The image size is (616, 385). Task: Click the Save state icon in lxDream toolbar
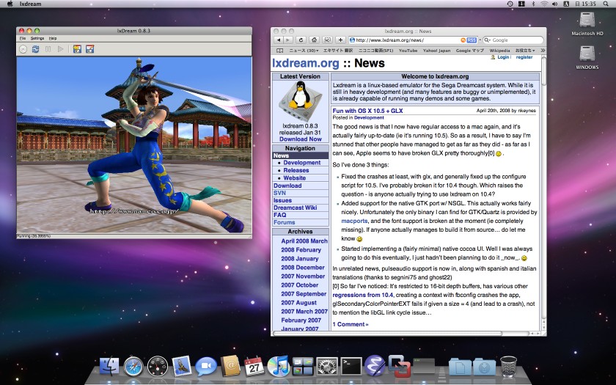(x=90, y=49)
